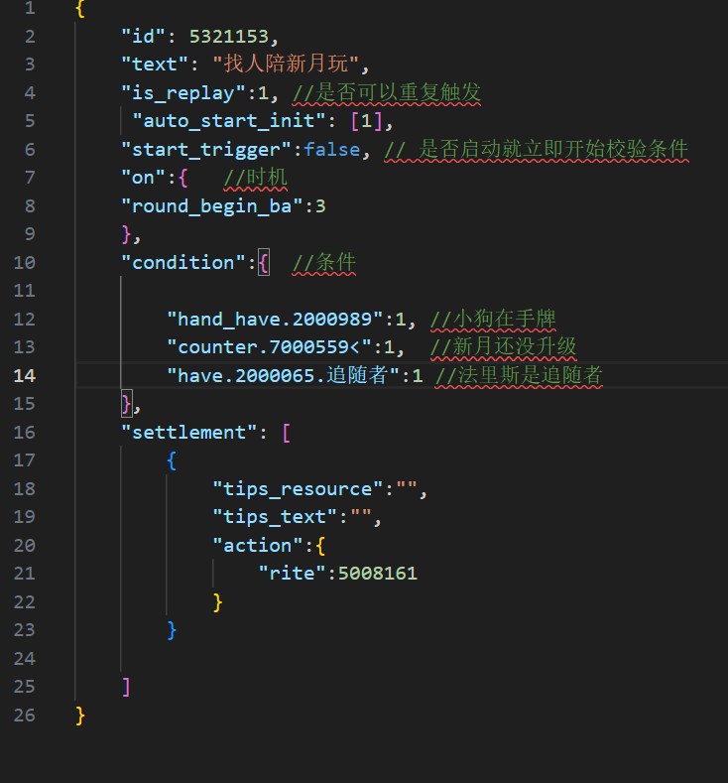The width and height of the screenshot is (728, 783).
Task: Click the rite value 5008161
Action: 377,573
